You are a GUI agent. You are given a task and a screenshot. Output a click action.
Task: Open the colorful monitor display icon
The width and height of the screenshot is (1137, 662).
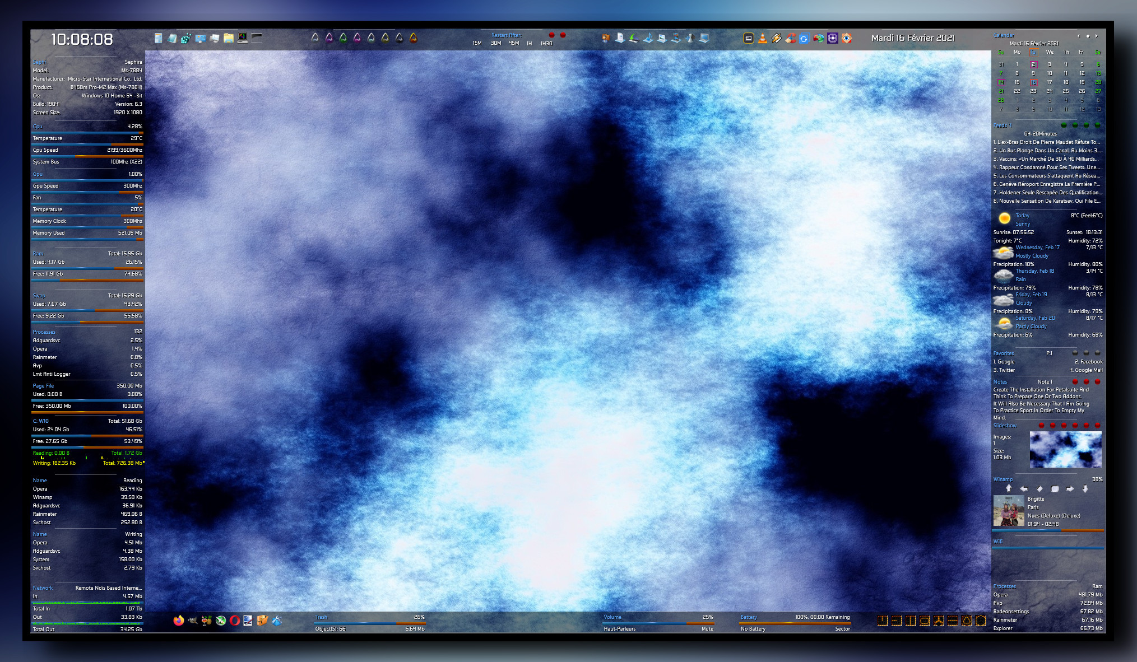(243, 38)
